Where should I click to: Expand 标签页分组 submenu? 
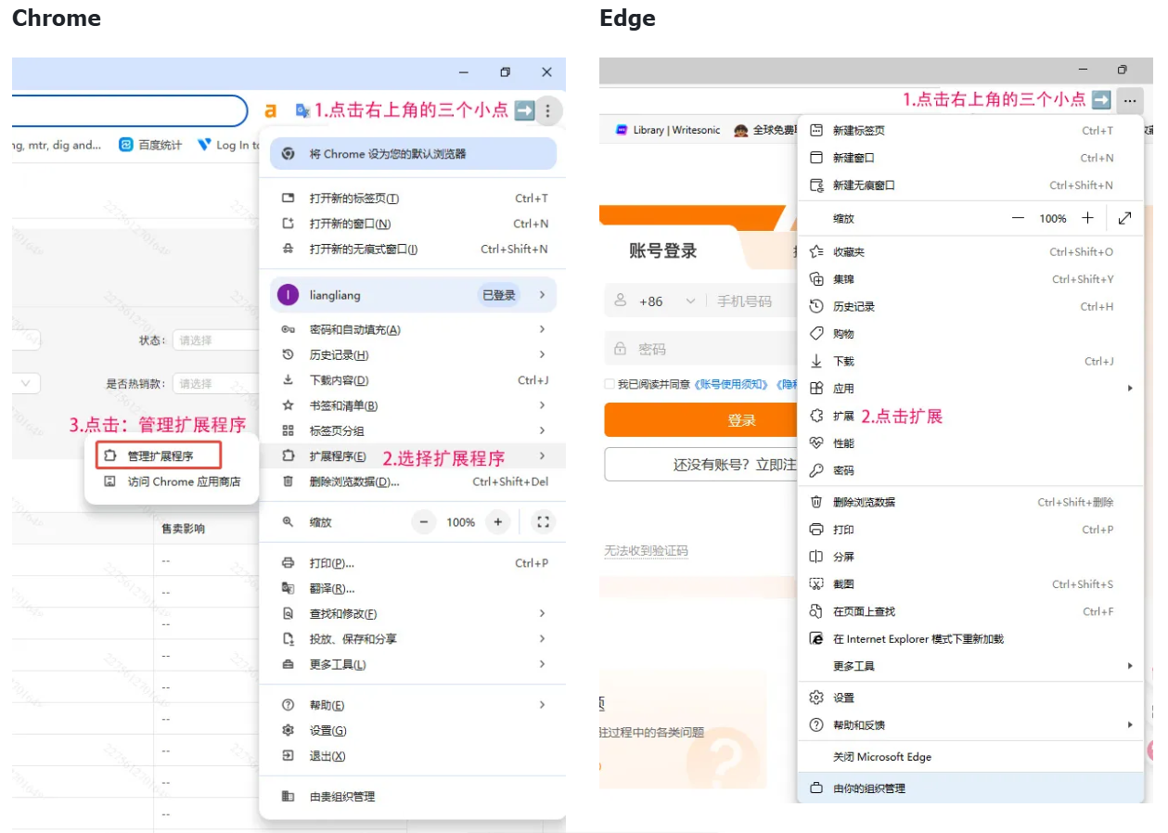(x=413, y=430)
